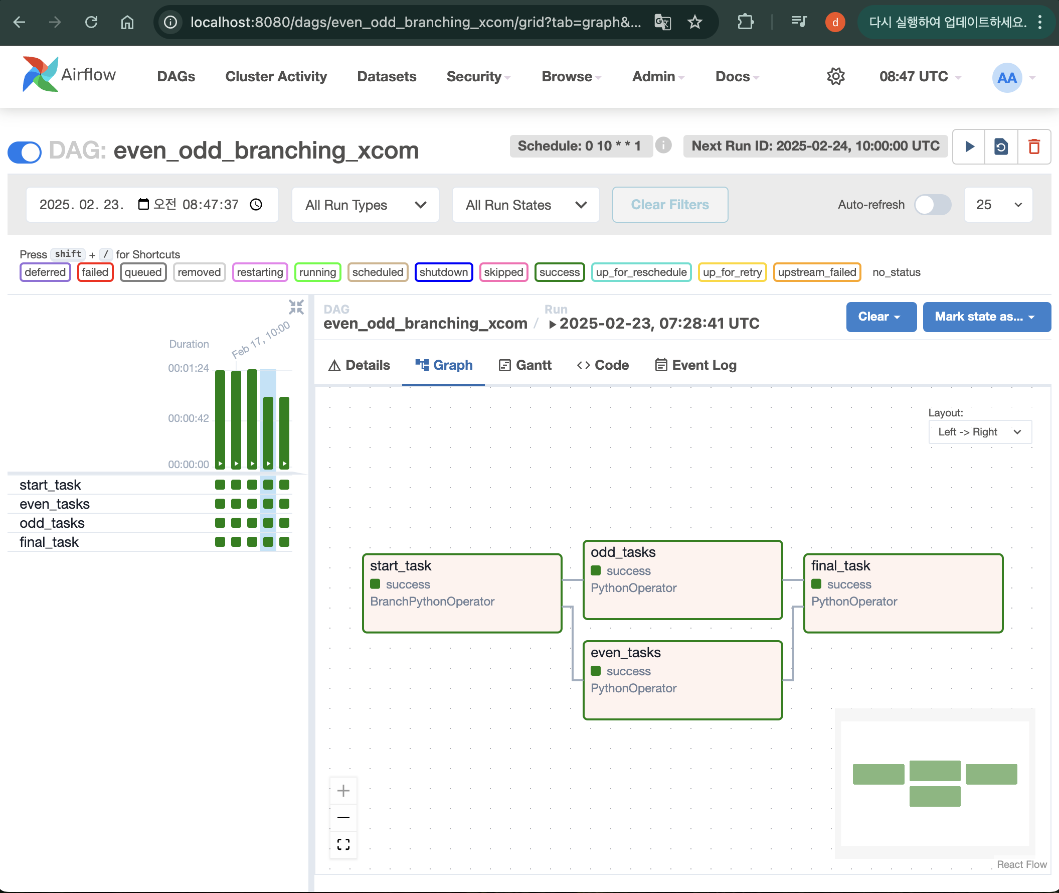Switch to the Gantt tab

[524, 365]
